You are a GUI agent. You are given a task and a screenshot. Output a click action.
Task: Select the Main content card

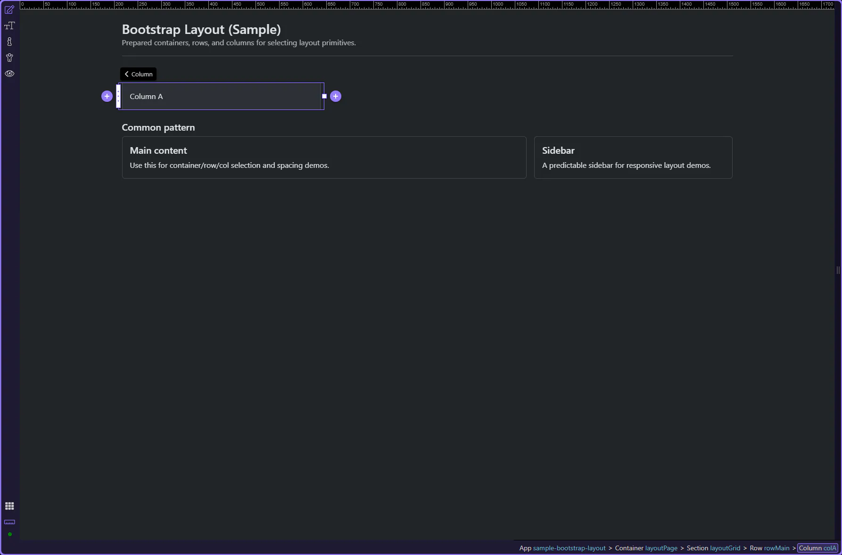(x=324, y=157)
